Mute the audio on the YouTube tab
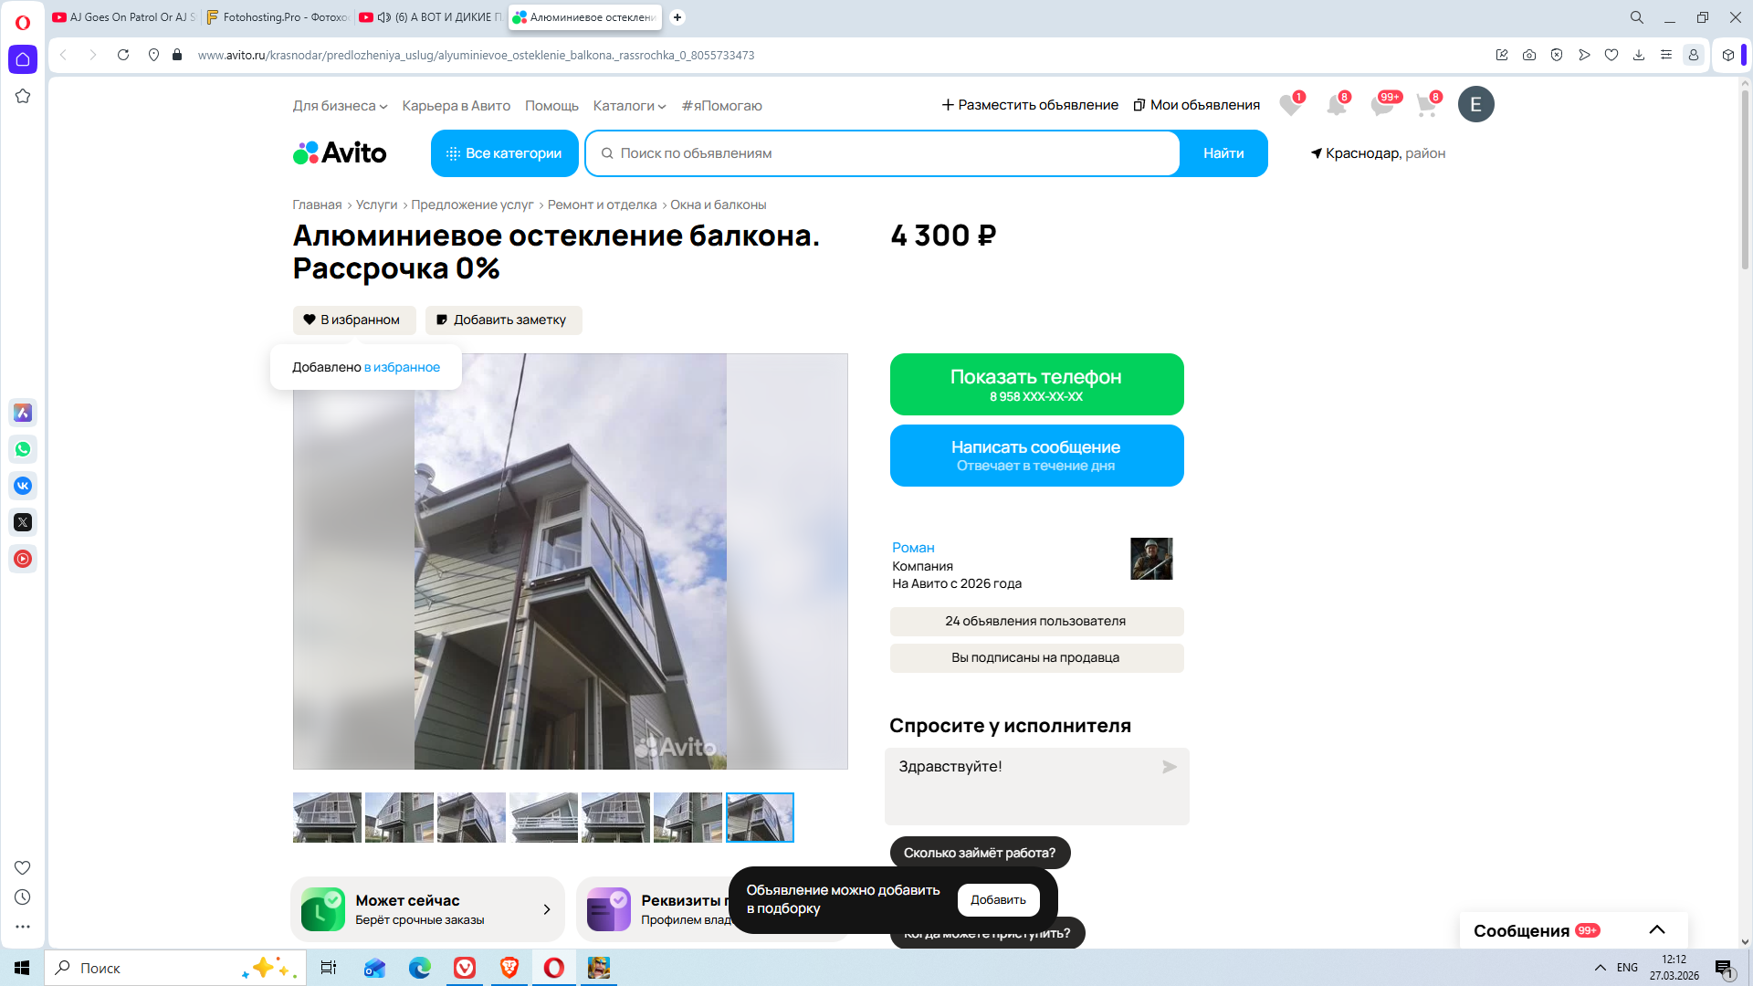The height and width of the screenshot is (986, 1753). (x=384, y=17)
